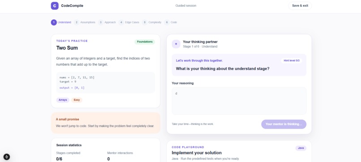Image resolution: width=361 pixels, height=162 pixels.
Task: Click the understand stage question text
Action: tap(223, 68)
